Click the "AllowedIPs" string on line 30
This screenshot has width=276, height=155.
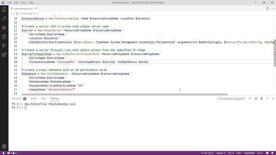click(x=66, y=62)
